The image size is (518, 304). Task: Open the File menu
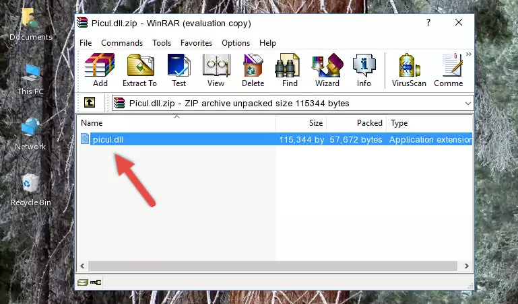tap(86, 43)
